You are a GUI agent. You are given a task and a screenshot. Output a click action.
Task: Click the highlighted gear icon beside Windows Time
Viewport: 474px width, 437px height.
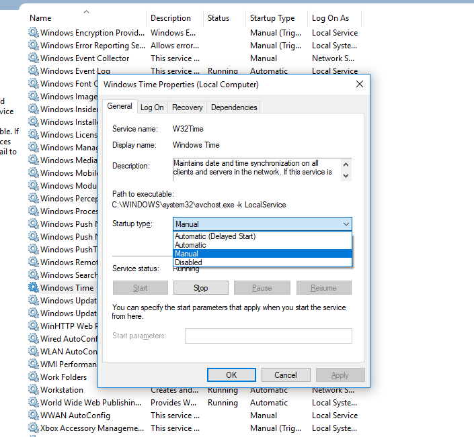tap(34, 287)
